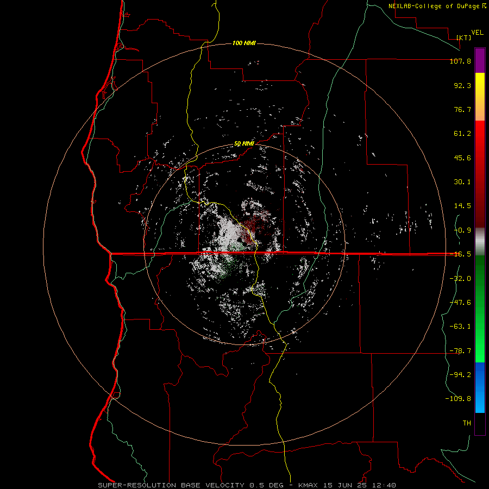This screenshot has height=489, width=489.
Task: Click the 0.5 DEG elevation text in the caption
Action: click(266, 485)
